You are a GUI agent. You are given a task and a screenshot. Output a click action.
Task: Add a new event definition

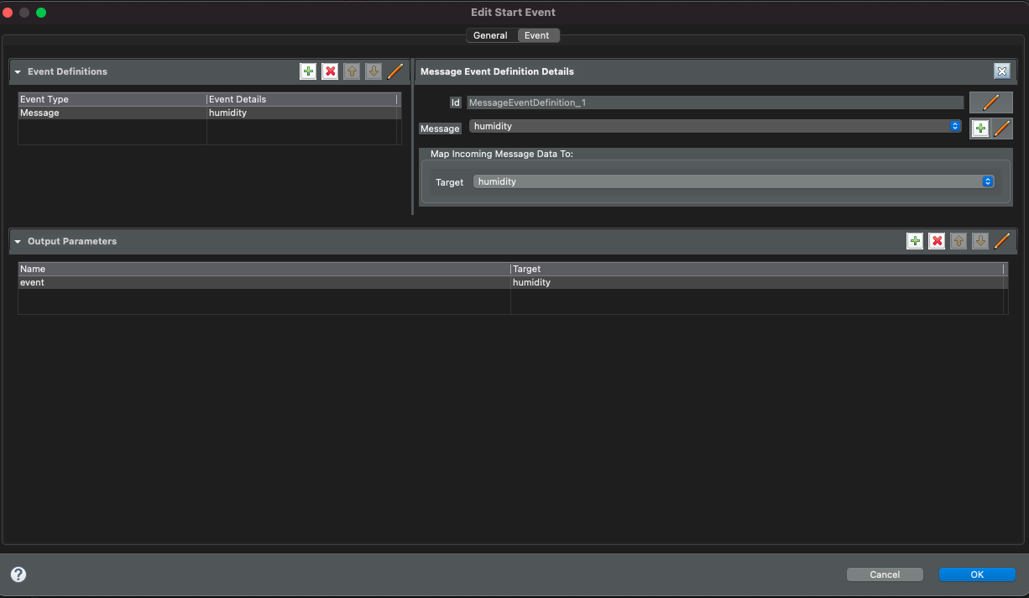tap(308, 71)
